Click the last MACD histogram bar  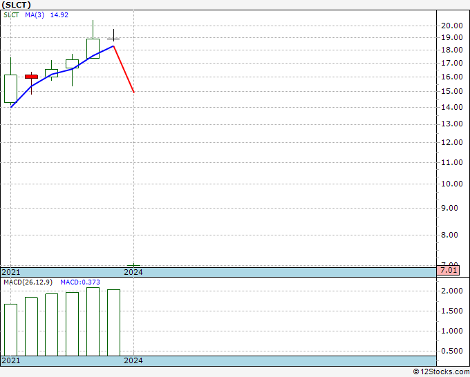pos(113,323)
